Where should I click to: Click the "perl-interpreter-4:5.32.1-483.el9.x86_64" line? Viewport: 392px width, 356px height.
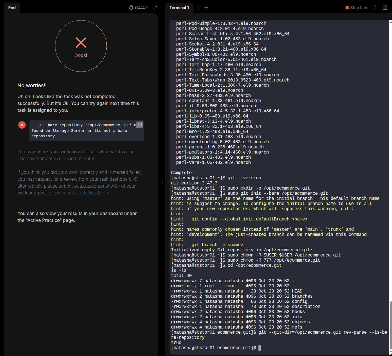click(x=228, y=111)
